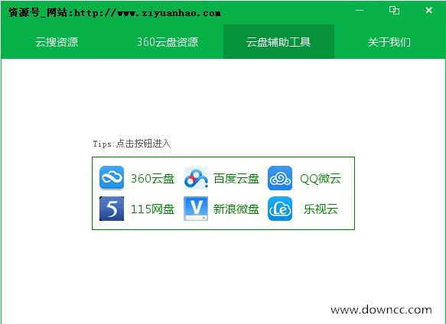Select the 云盘辅助工具 tab
Viewport: 446px width, 324px height.
pyautogui.click(x=278, y=42)
